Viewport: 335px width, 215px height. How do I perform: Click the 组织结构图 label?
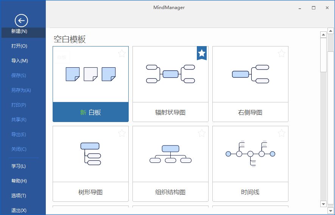point(170,192)
